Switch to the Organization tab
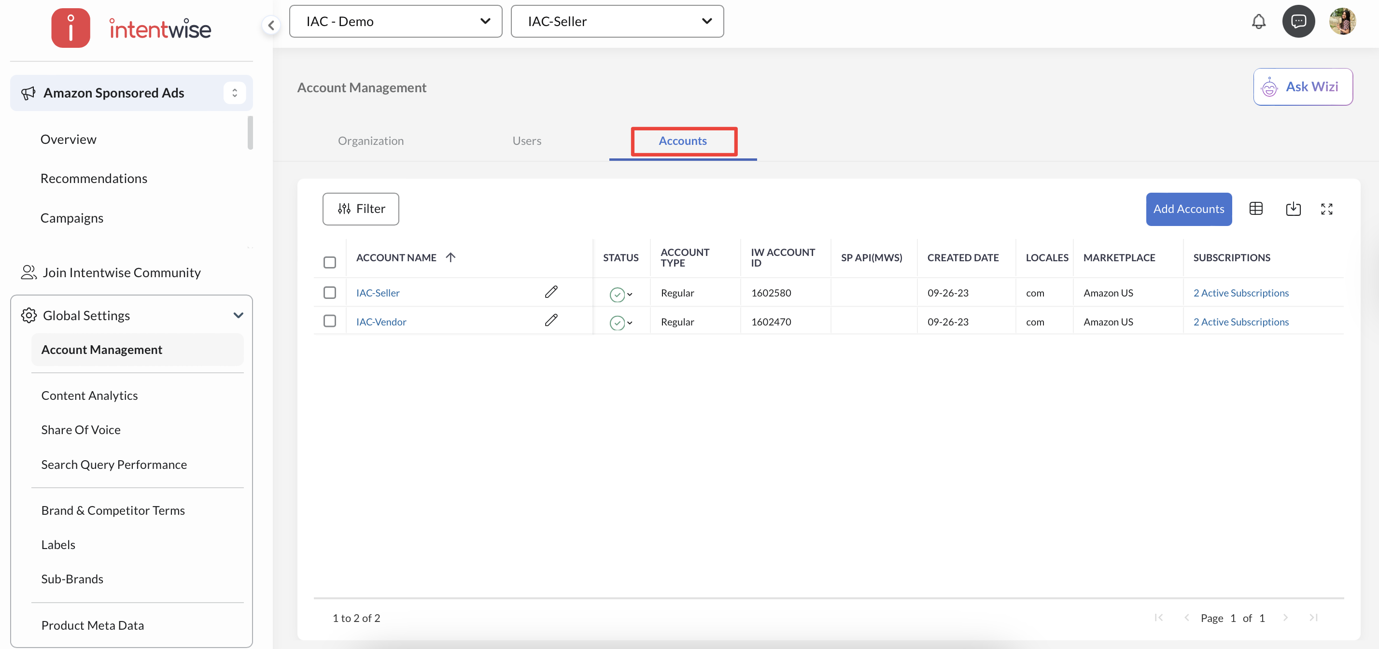1379x649 pixels. (370, 141)
